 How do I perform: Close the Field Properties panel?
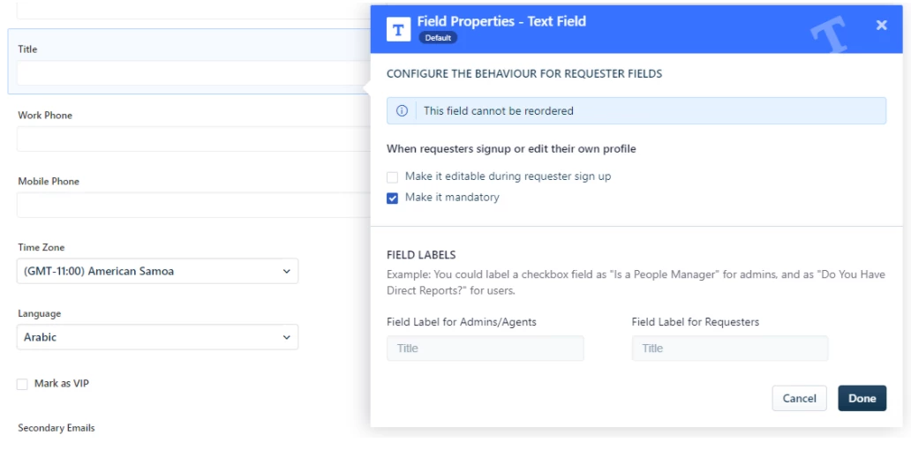click(880, 26)
